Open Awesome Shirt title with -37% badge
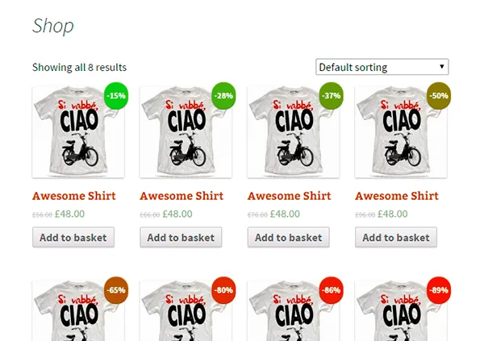This screenshot has height=341, width=484. (290, 196)
